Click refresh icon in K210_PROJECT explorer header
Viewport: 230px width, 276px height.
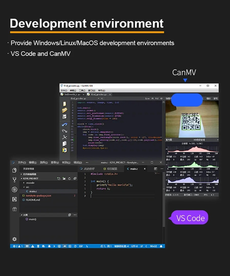click(69, 179)
